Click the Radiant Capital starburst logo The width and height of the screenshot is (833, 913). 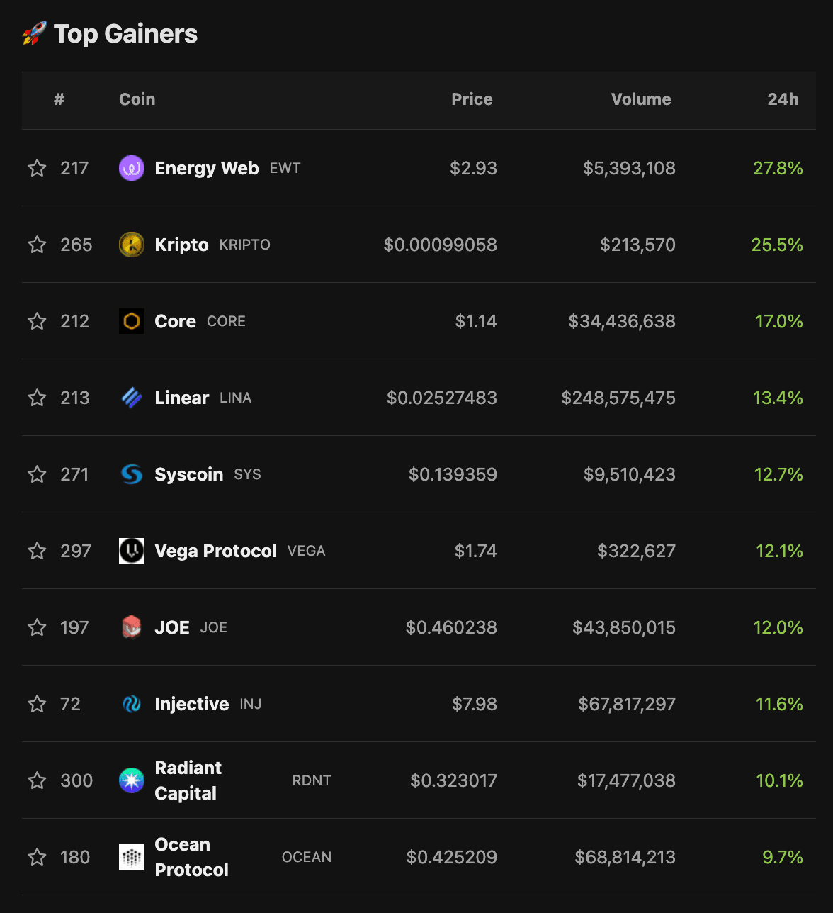[x=132, y=780]
